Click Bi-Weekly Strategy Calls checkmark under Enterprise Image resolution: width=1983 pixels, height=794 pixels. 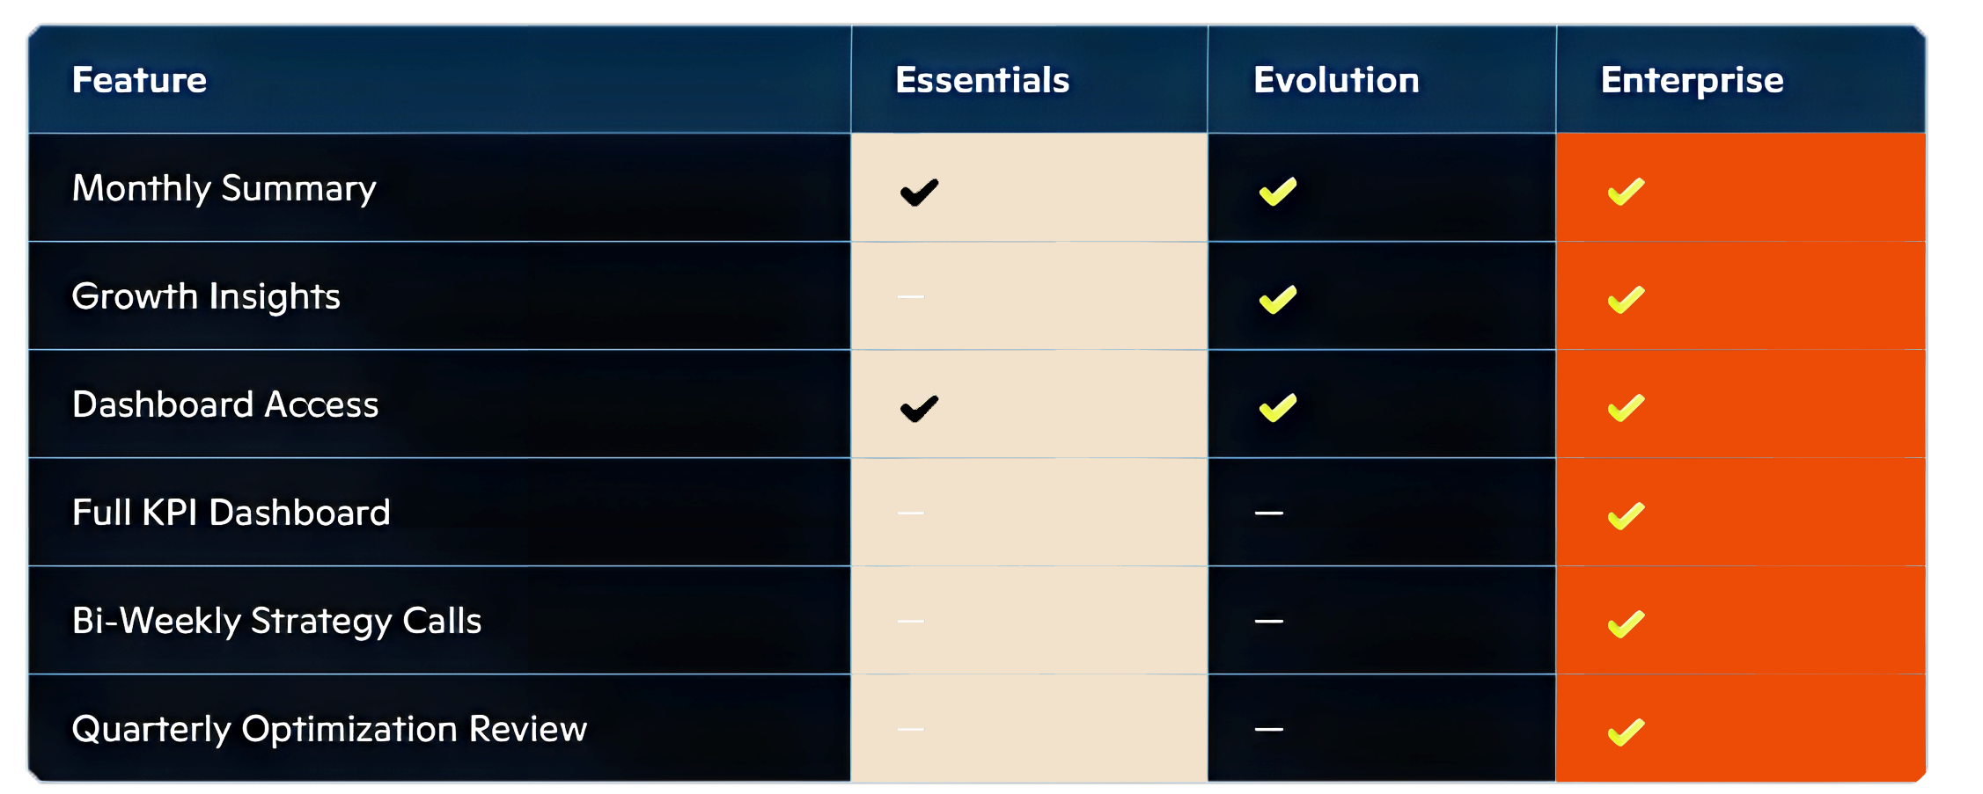(1626, 624)
